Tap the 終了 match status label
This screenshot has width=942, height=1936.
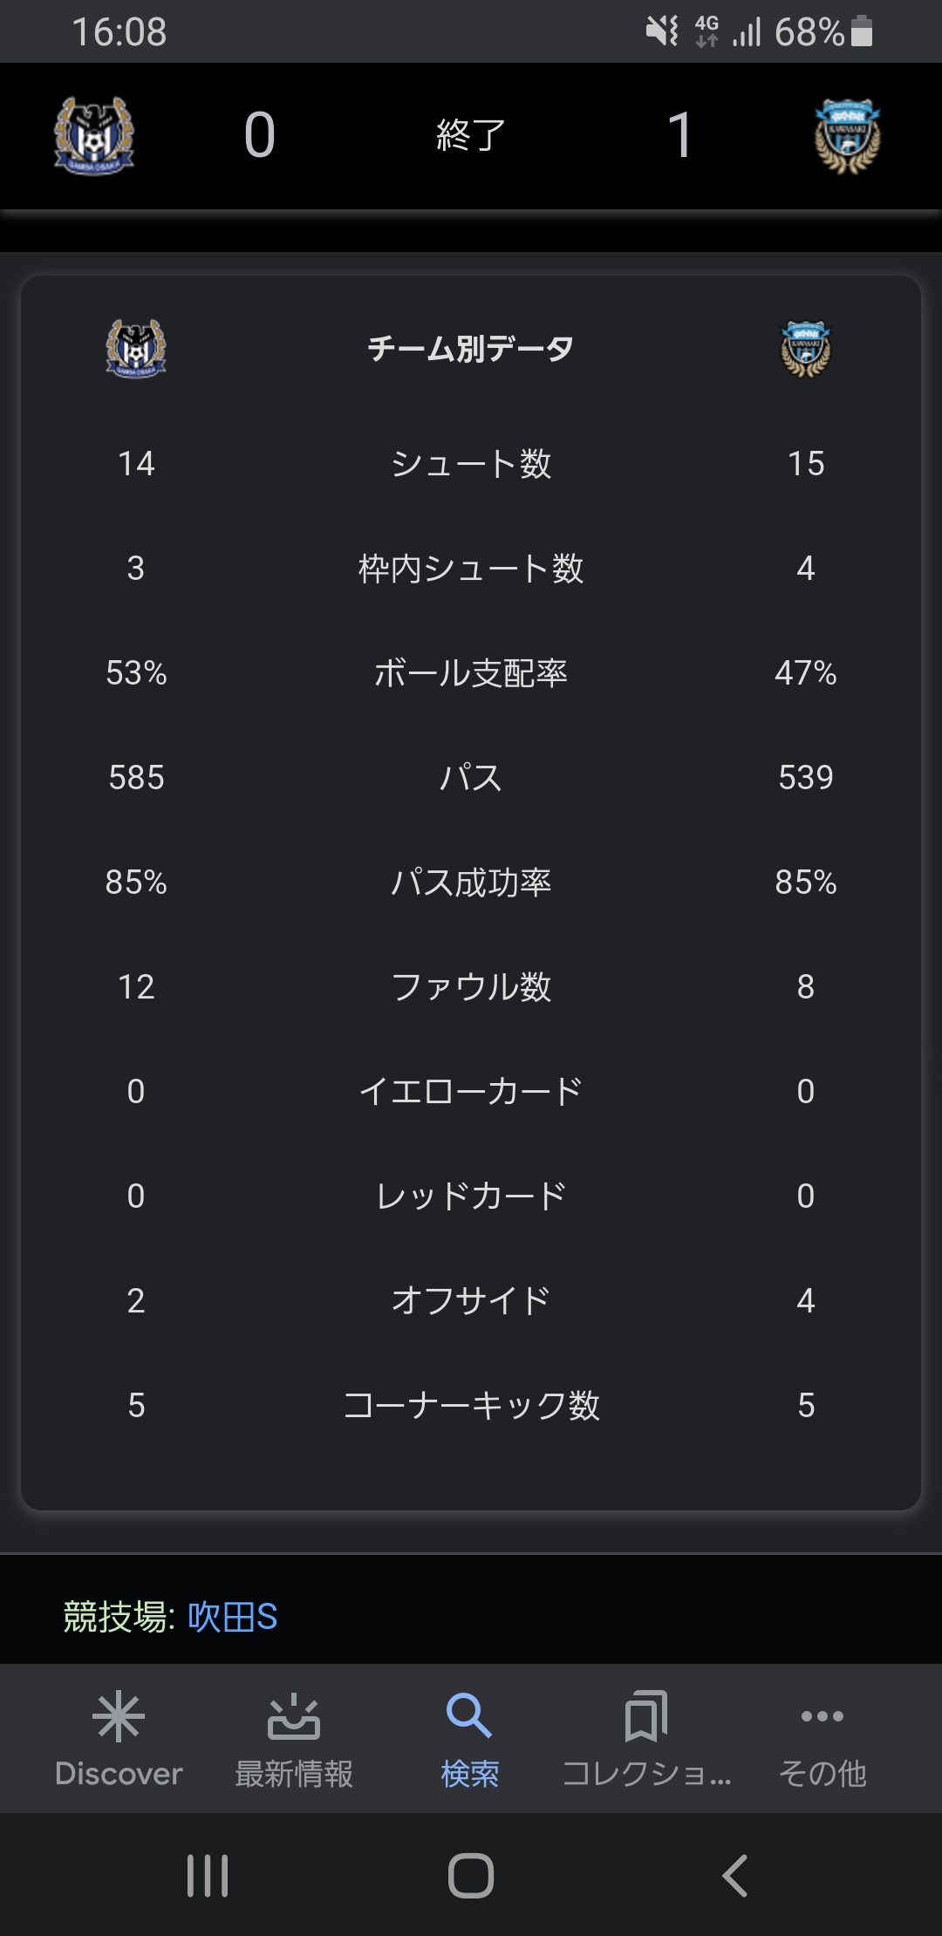click(x=471, y=135)
